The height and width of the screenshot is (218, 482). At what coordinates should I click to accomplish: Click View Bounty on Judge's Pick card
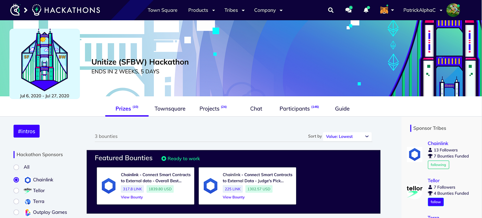coord(234,197)
